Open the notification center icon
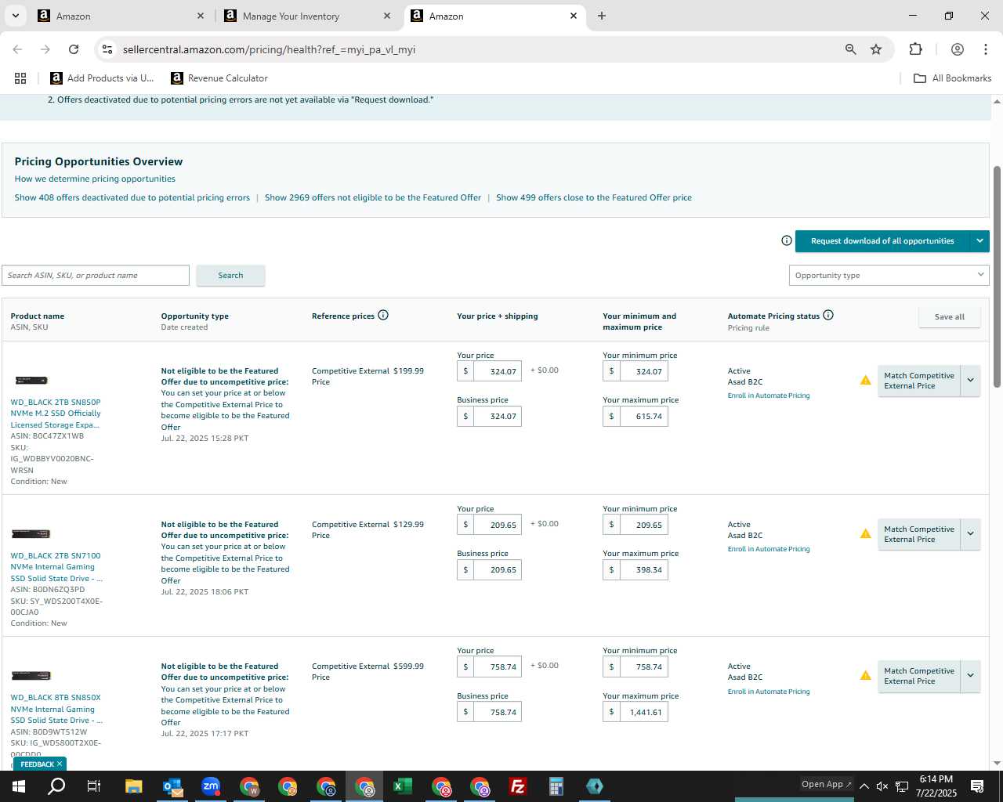The height and width of the screenshot is (802, 1003). [x=977, y=786]
